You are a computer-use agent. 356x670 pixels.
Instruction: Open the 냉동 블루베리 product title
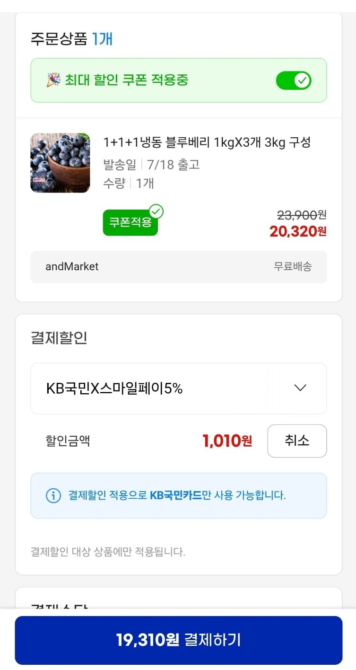click(207, 142)
